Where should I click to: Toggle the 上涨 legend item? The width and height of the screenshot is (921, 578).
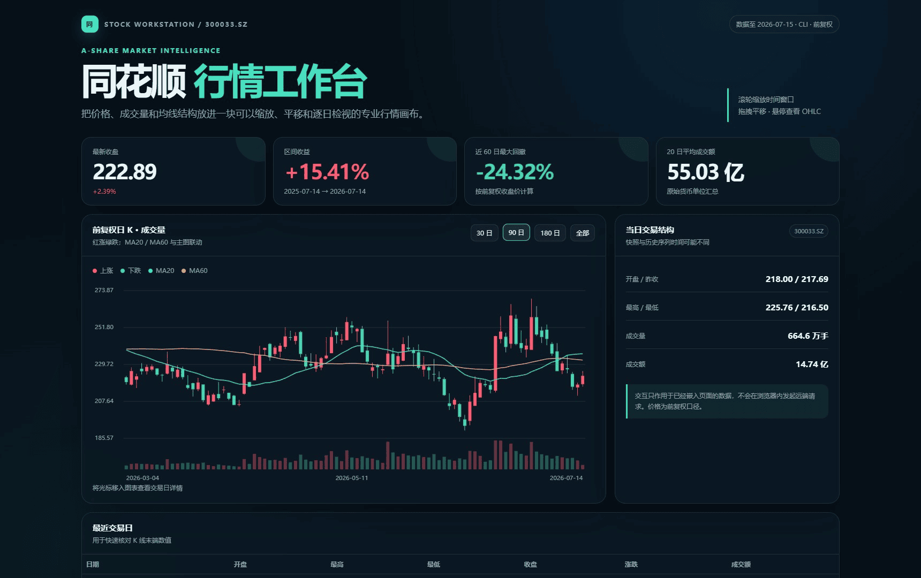pos(103,271)
